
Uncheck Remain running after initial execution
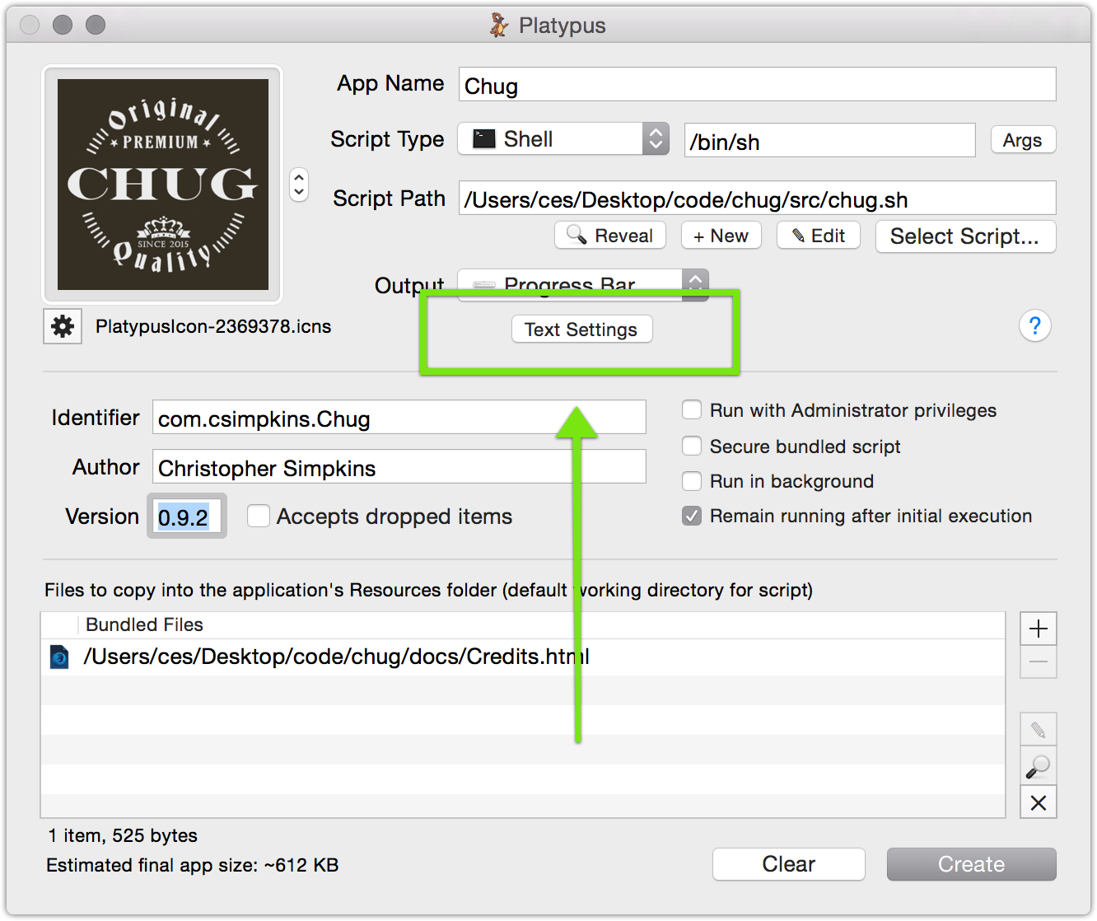tap(692, 516)
